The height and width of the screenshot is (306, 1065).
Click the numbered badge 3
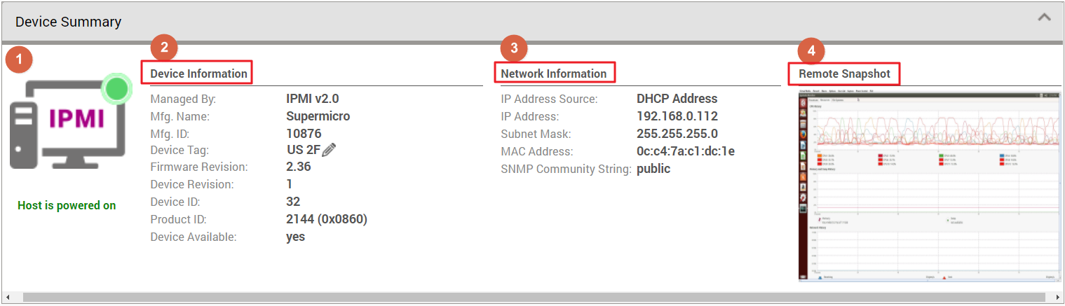(x=514, y=48)
